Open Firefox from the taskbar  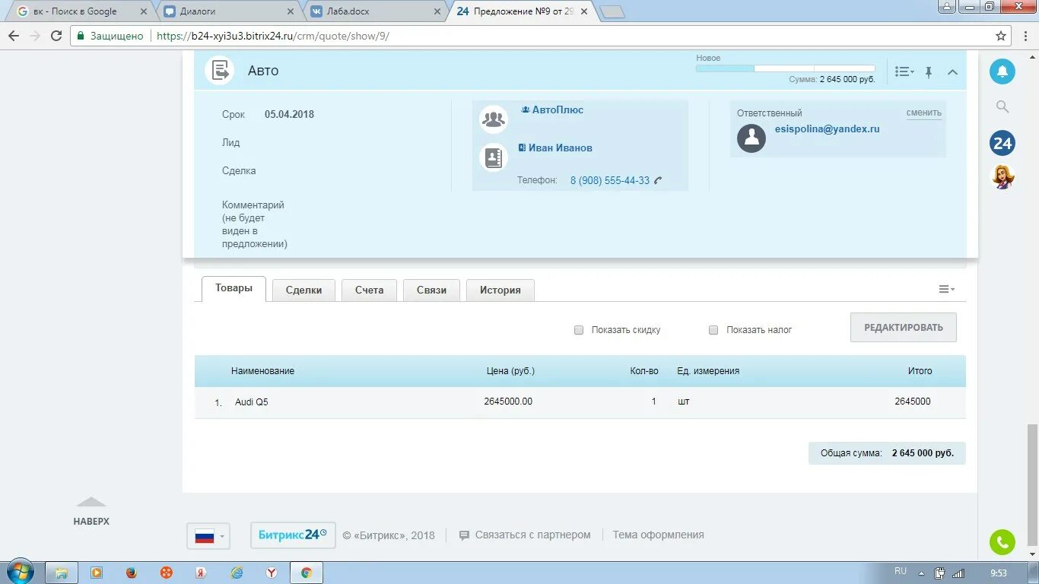pyautogui.click(x=131, y=573)
